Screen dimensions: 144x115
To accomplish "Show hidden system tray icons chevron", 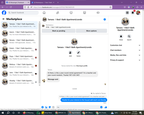I will click(x=121, y=113).
